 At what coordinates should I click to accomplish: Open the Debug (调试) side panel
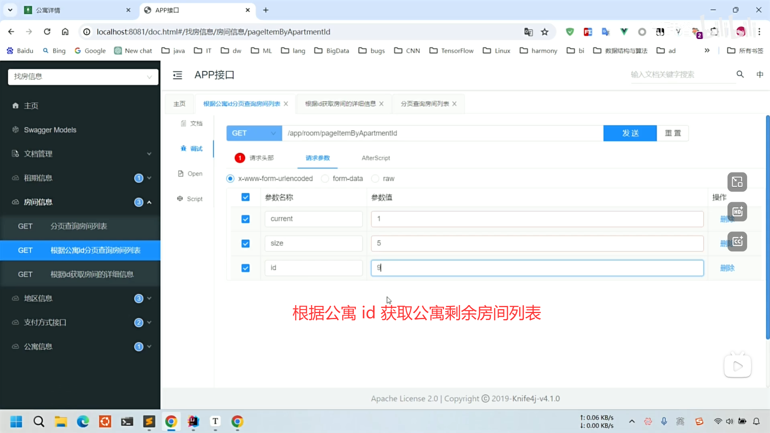pos(192,149)
